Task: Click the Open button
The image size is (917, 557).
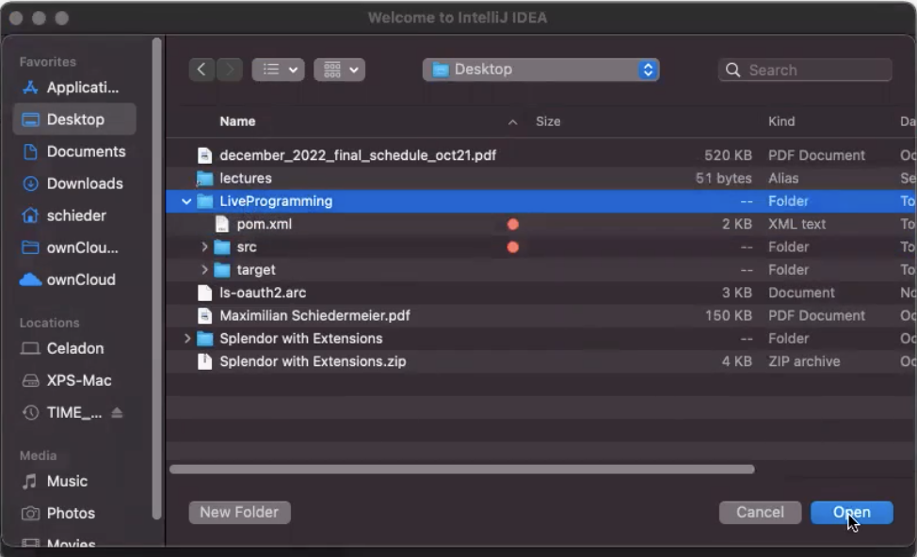Action: [851, 512]
